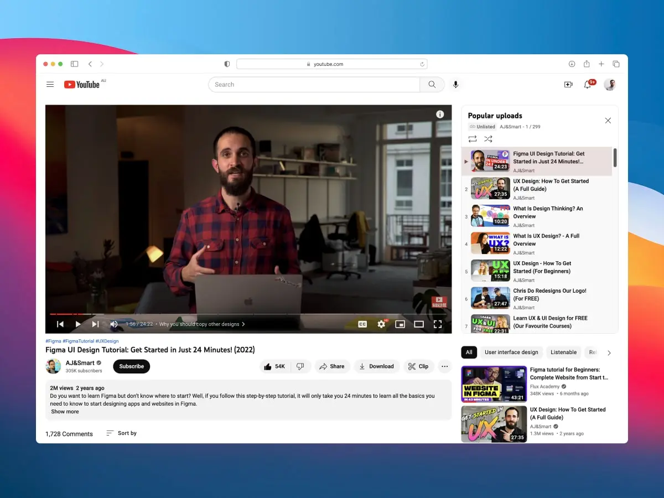The width and height of the screenshot is (664, 498).
Task: Select the All filter chip
Action: (469, 352)
